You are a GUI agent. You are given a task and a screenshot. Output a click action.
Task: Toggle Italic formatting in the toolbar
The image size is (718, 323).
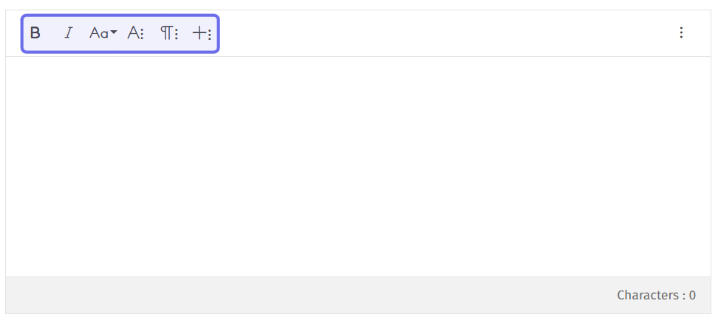click(x=68, y=33)
